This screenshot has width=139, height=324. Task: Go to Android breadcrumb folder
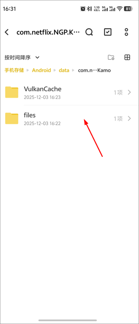pos(41,70)
